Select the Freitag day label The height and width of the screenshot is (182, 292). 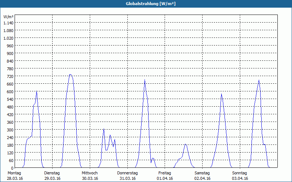point(165,173)
